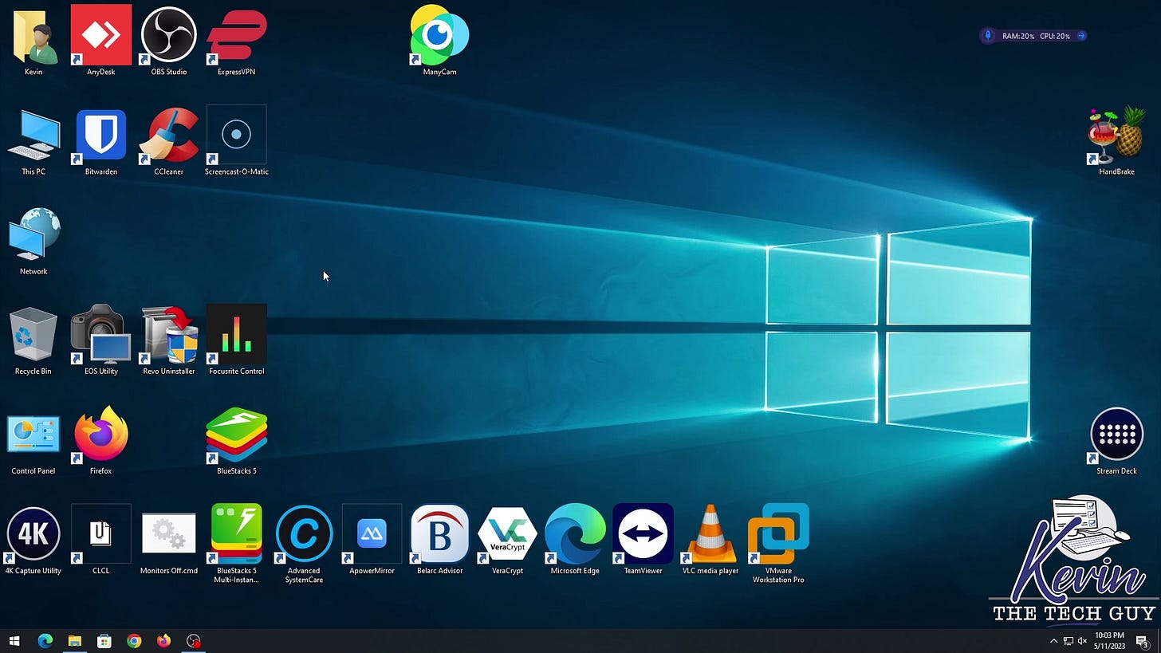Open the notification center icon
Image resolution: width=1161 pixels, height=653 pixels.
tap(1142, 641)
